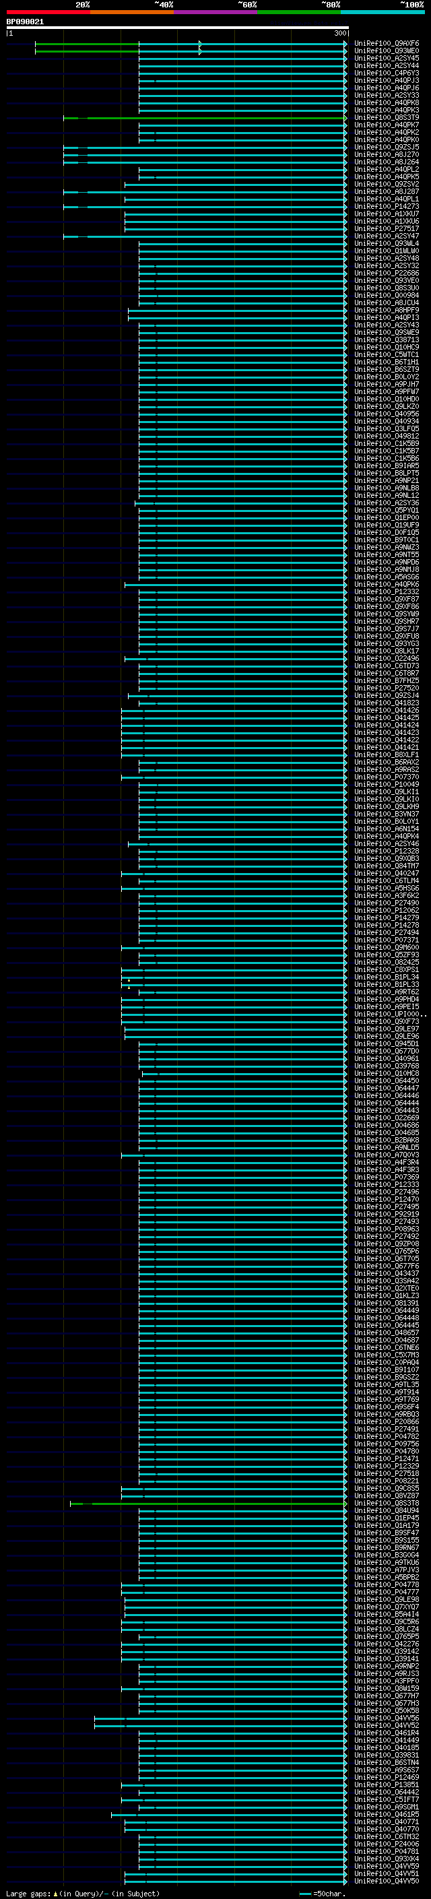Select the UniRef100_B2BAK8 label

click(386, 1140)
